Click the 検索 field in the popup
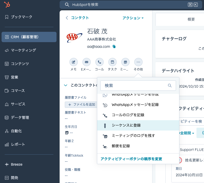This screenshot has width=204, height=183. pos(135,86)
